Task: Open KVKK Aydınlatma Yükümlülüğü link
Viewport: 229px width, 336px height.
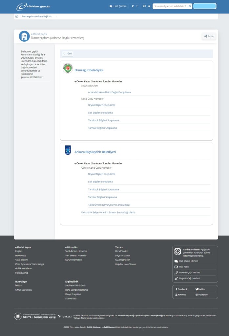Action: [x=29, y=264]
